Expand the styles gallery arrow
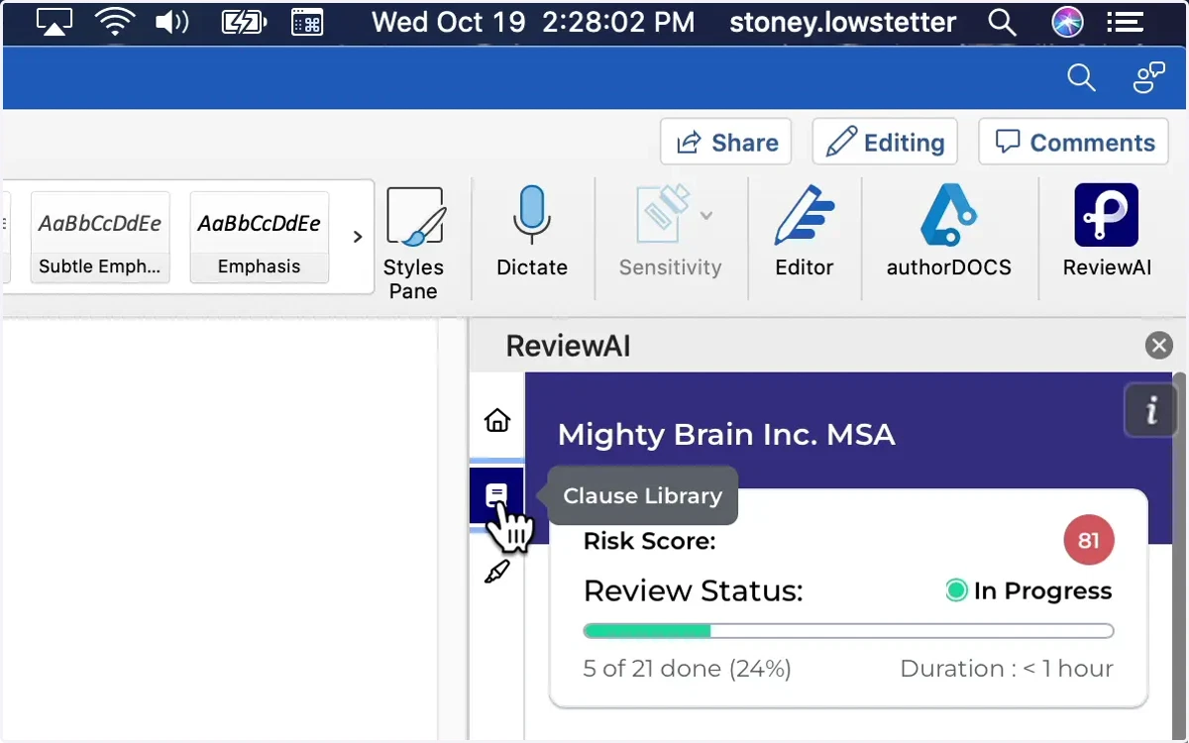 click(x=358, y=237)
